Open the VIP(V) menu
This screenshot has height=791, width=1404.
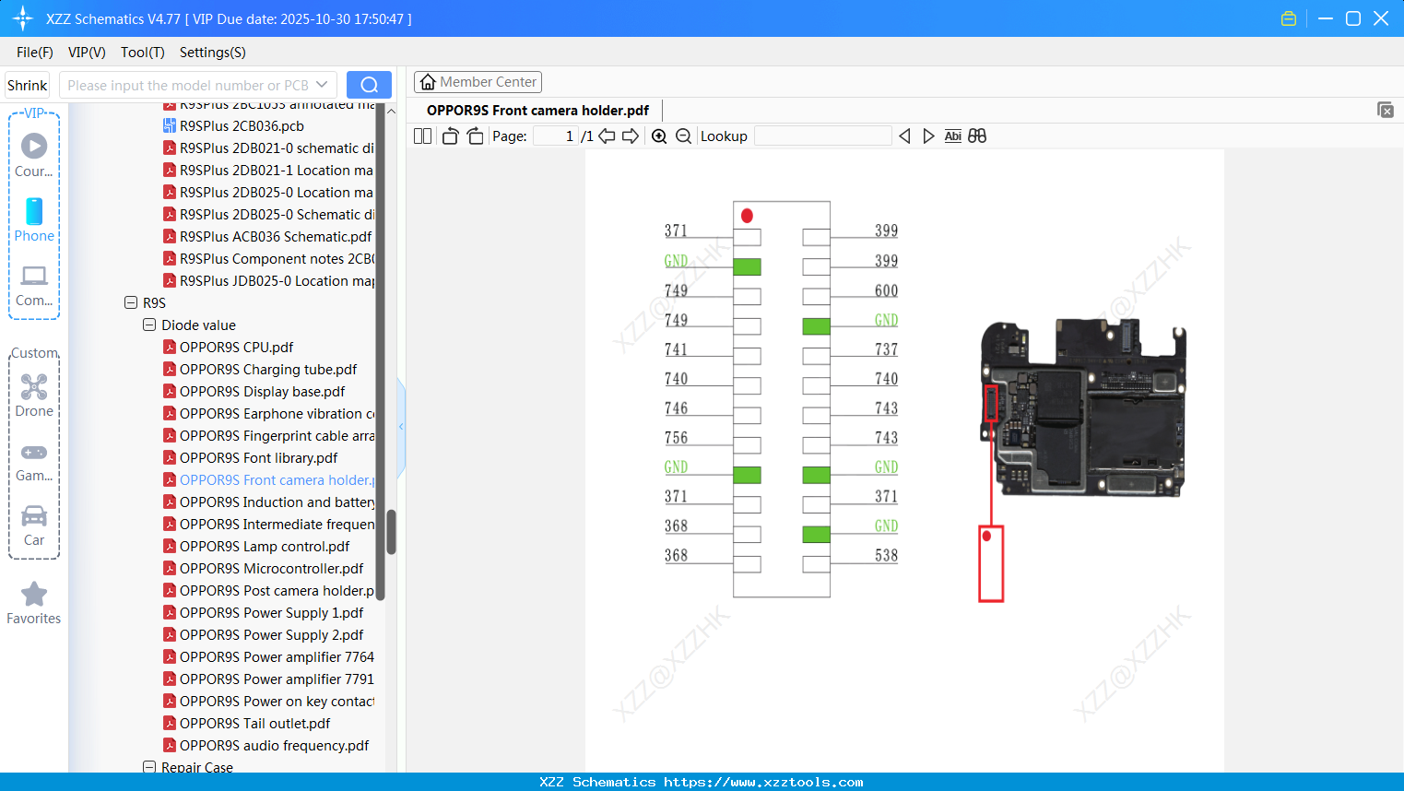tap(87, 53)
